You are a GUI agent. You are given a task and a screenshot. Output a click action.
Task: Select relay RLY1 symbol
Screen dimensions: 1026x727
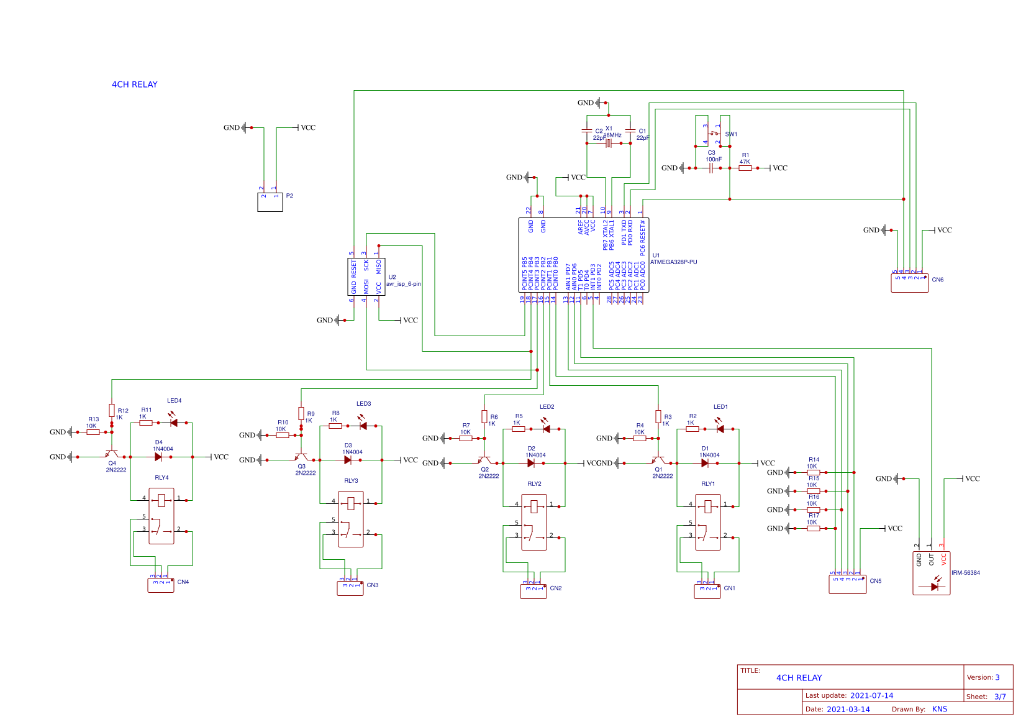coord(708,522)
